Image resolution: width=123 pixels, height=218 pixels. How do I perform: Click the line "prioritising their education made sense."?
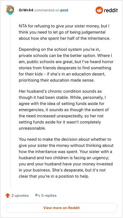click(57, 80)
